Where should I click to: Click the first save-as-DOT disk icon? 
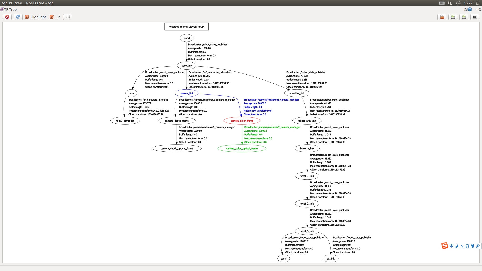click(x=453, y=17)
